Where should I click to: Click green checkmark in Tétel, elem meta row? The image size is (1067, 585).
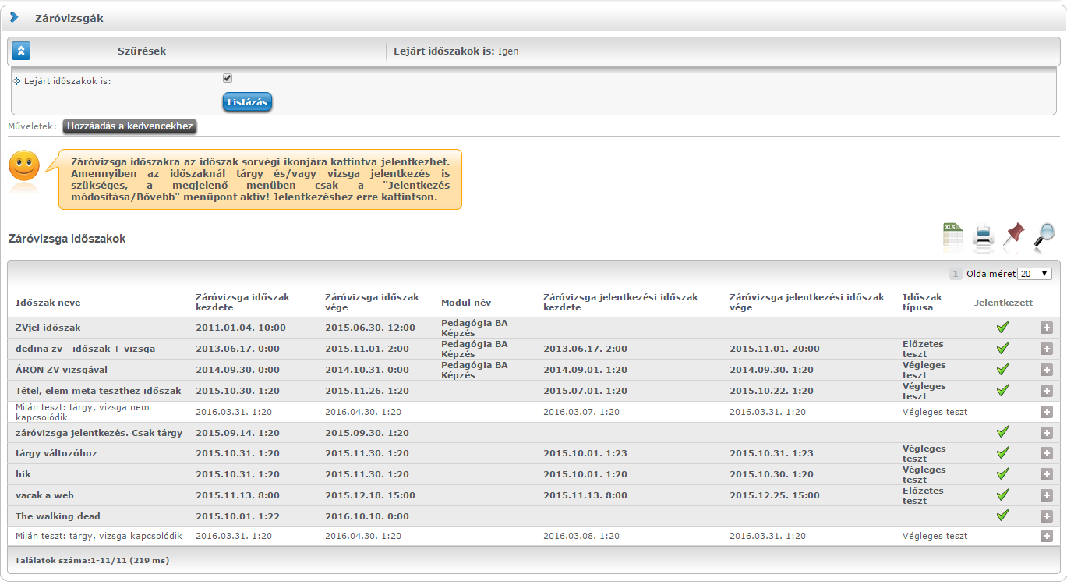[x=1003, y=390]
